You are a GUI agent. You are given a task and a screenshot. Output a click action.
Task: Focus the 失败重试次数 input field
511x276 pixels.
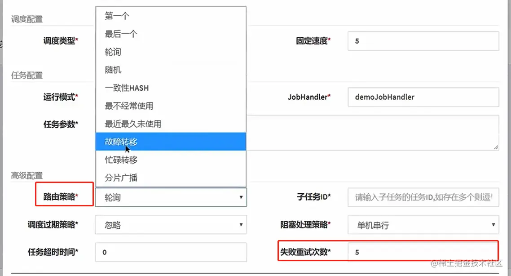[x=423, y=252]
